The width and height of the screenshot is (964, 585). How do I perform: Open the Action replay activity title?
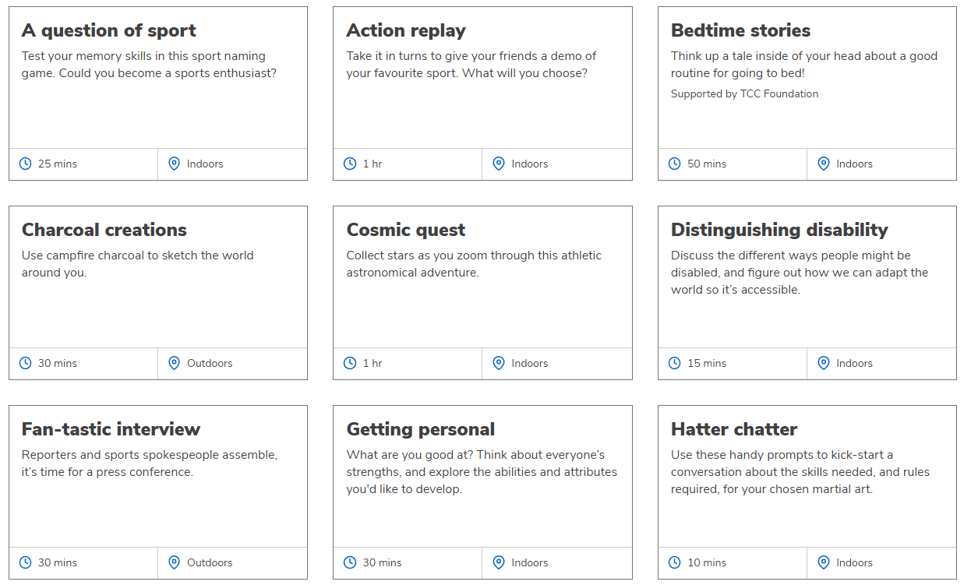point(406,30)
